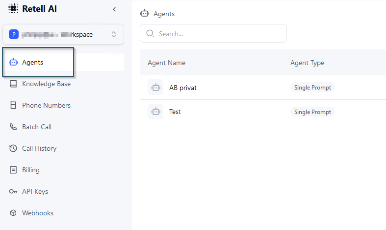
Task: Click the Phone Numbers icon
Action: [x=13, y=105]
